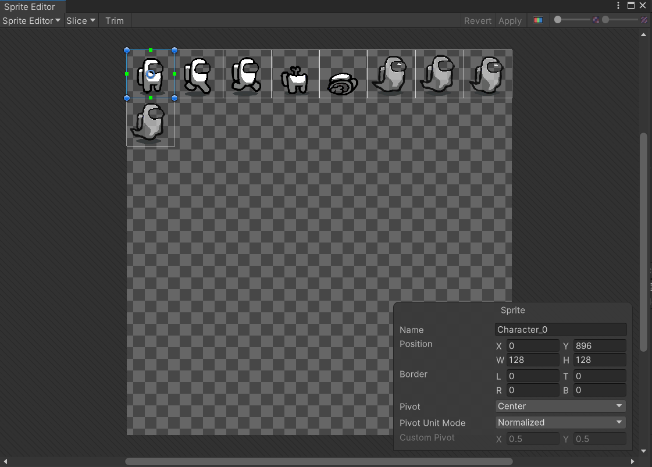Image resolution: width=652 pixels, height=467 pixels.
Task: Maximize the Sprite Editor window
Action: pyautogui.click(x=631, y=5)
